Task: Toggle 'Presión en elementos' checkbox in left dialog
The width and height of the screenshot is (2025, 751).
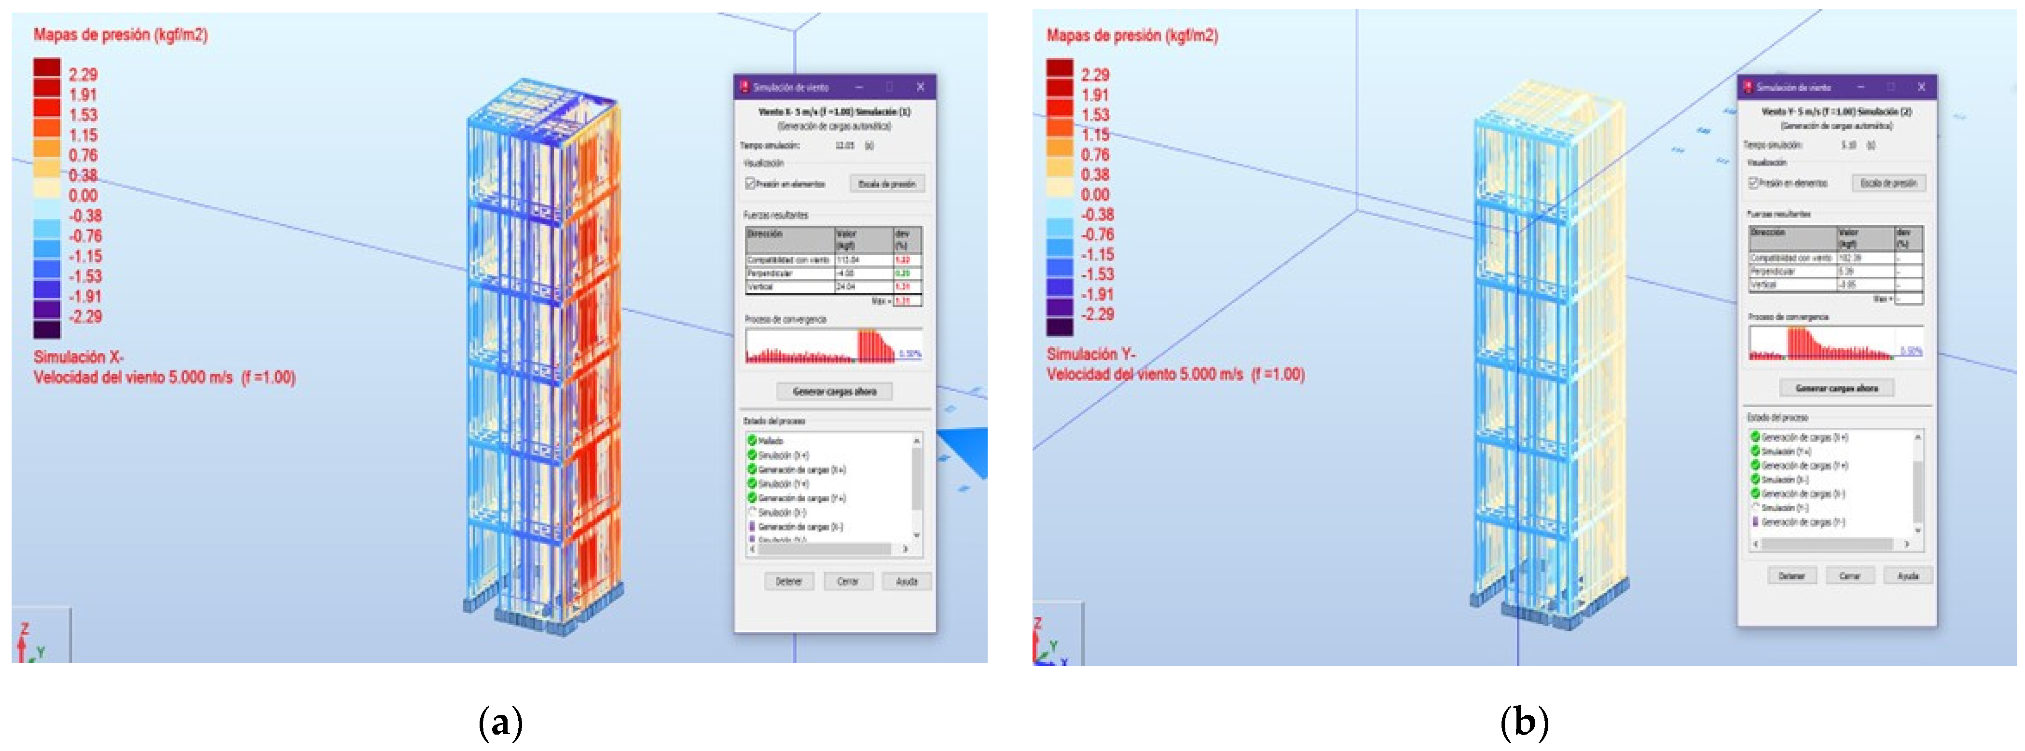Action: (x=751, y=184)
